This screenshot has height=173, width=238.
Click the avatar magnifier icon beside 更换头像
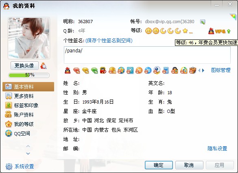point(44,66)
